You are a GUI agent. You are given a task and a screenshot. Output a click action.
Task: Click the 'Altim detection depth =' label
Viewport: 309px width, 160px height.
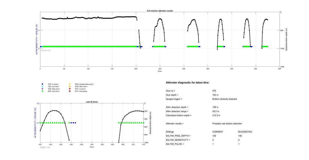click(x=177, y=107)
